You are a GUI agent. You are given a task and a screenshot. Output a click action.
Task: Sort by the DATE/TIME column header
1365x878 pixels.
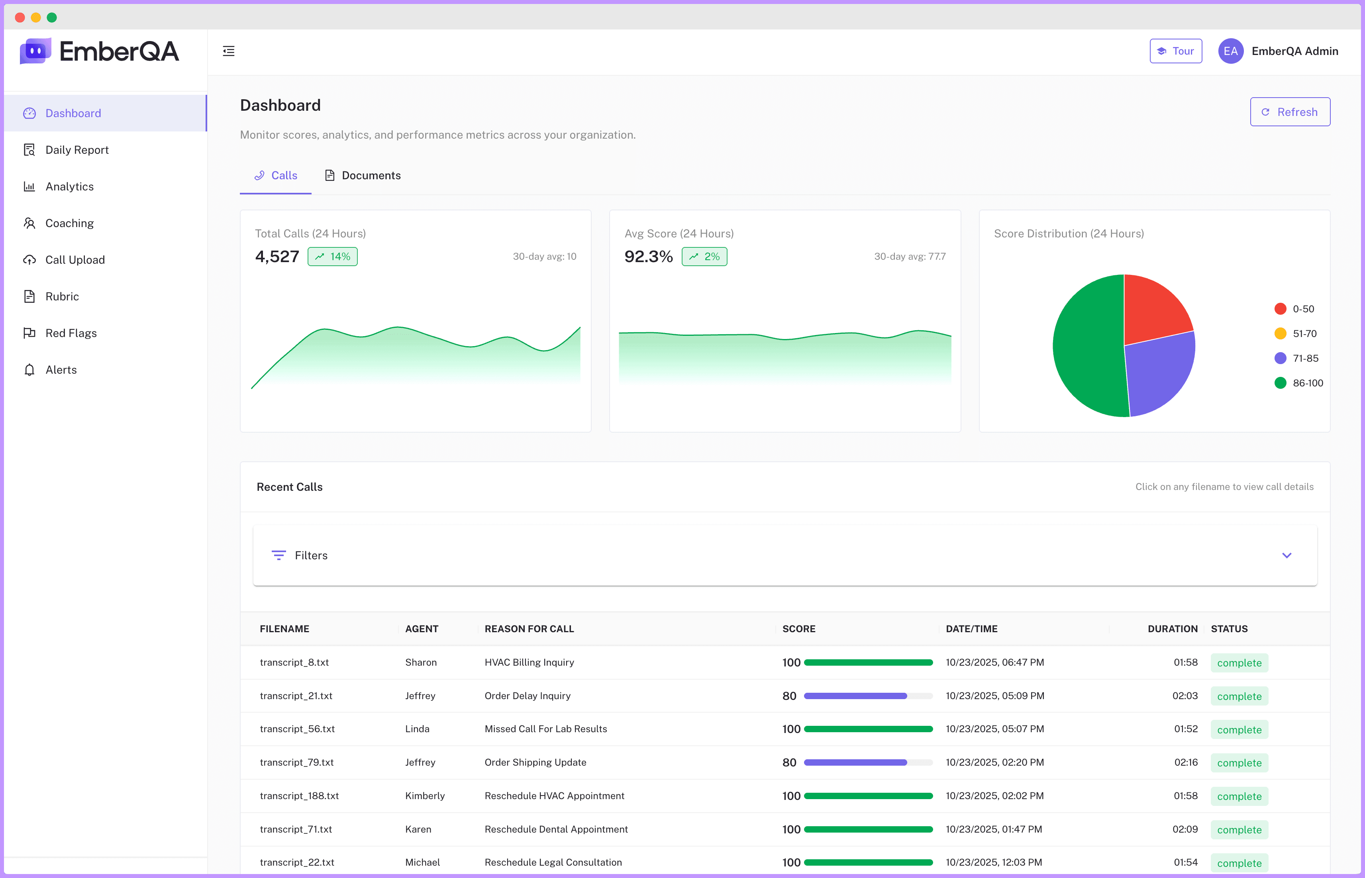(x=972, y=629)
